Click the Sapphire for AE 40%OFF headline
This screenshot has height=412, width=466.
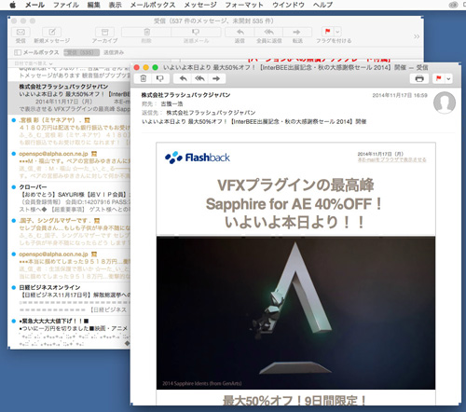(x=294, y=204)
